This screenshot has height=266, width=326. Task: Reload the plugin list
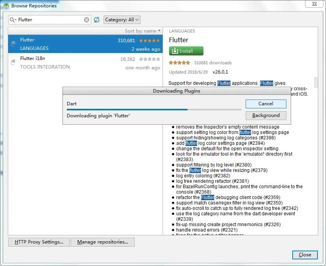point(97,20)
